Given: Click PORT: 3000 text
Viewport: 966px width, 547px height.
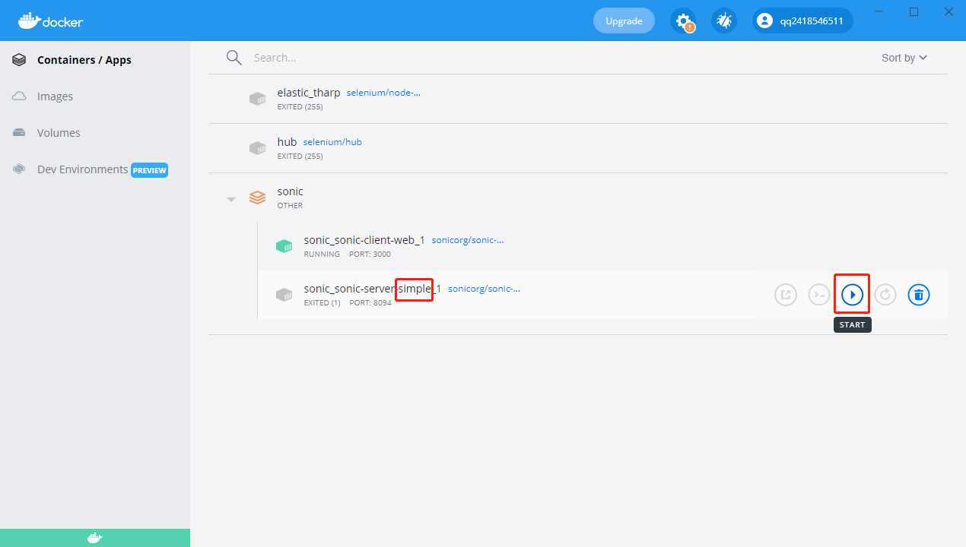Looking at the screenshot, I should tap(370, 255).
